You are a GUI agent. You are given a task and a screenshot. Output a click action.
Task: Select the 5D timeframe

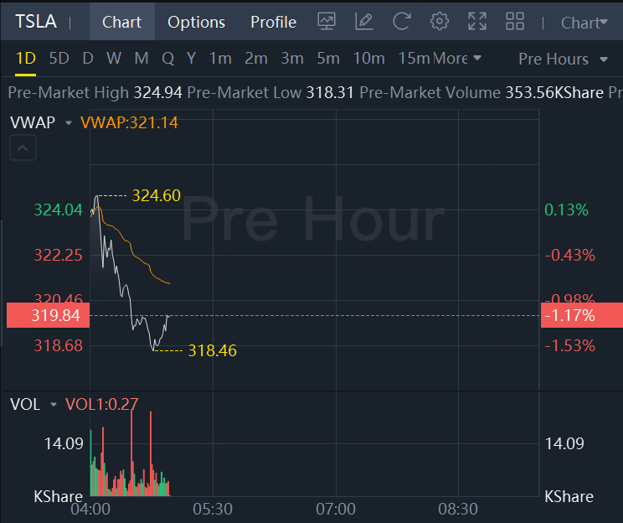[59, 59]
